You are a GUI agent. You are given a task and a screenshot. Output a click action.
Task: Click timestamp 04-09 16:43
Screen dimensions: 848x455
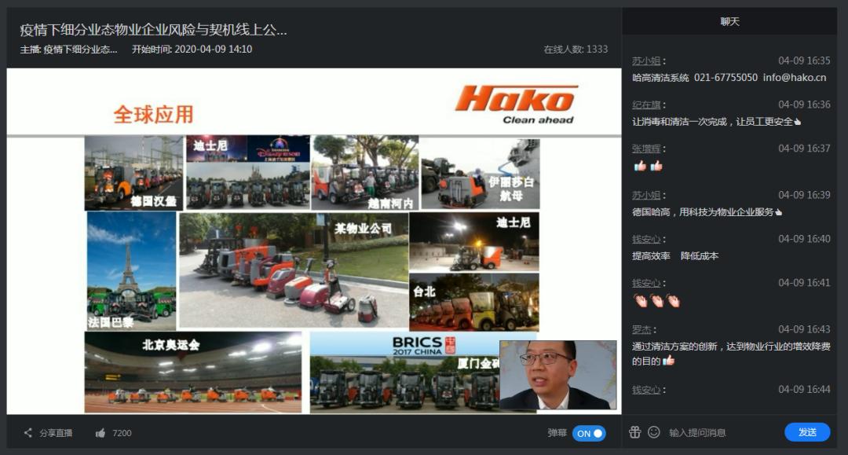[804, 329]
